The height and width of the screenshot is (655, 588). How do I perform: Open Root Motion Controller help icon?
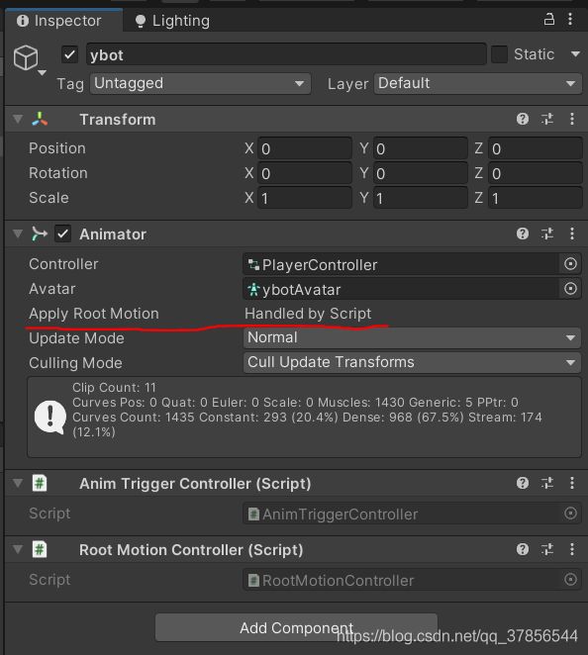[523, 549]
